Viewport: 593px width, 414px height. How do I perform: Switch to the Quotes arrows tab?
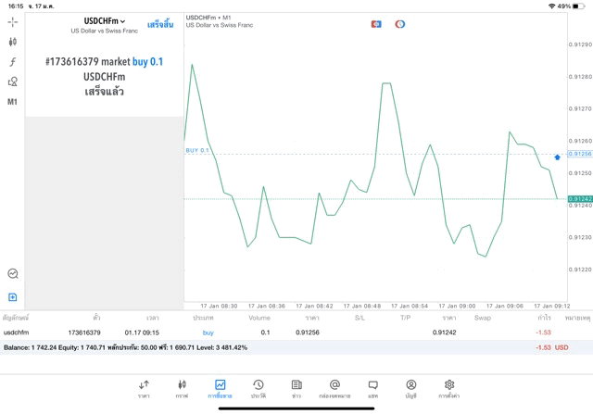pos(144,388)
